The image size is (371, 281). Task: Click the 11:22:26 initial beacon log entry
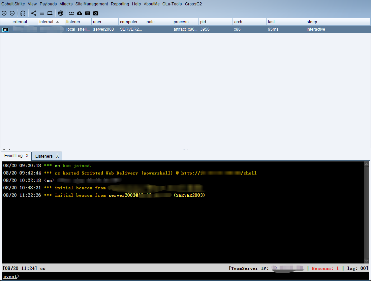104,195
